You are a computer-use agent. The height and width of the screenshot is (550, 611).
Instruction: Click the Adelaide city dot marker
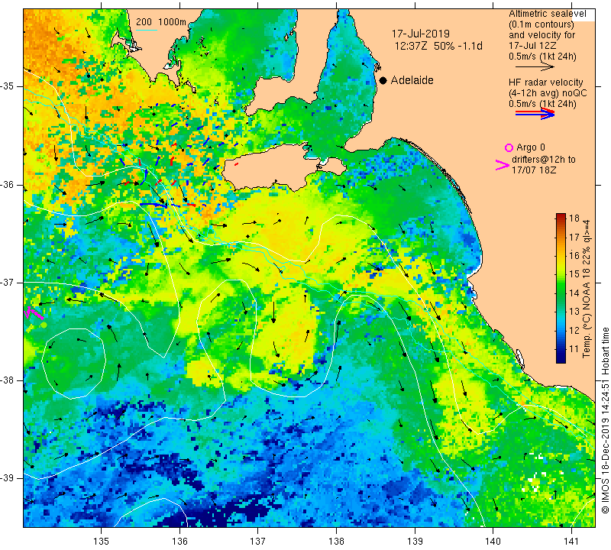[383, 80]
